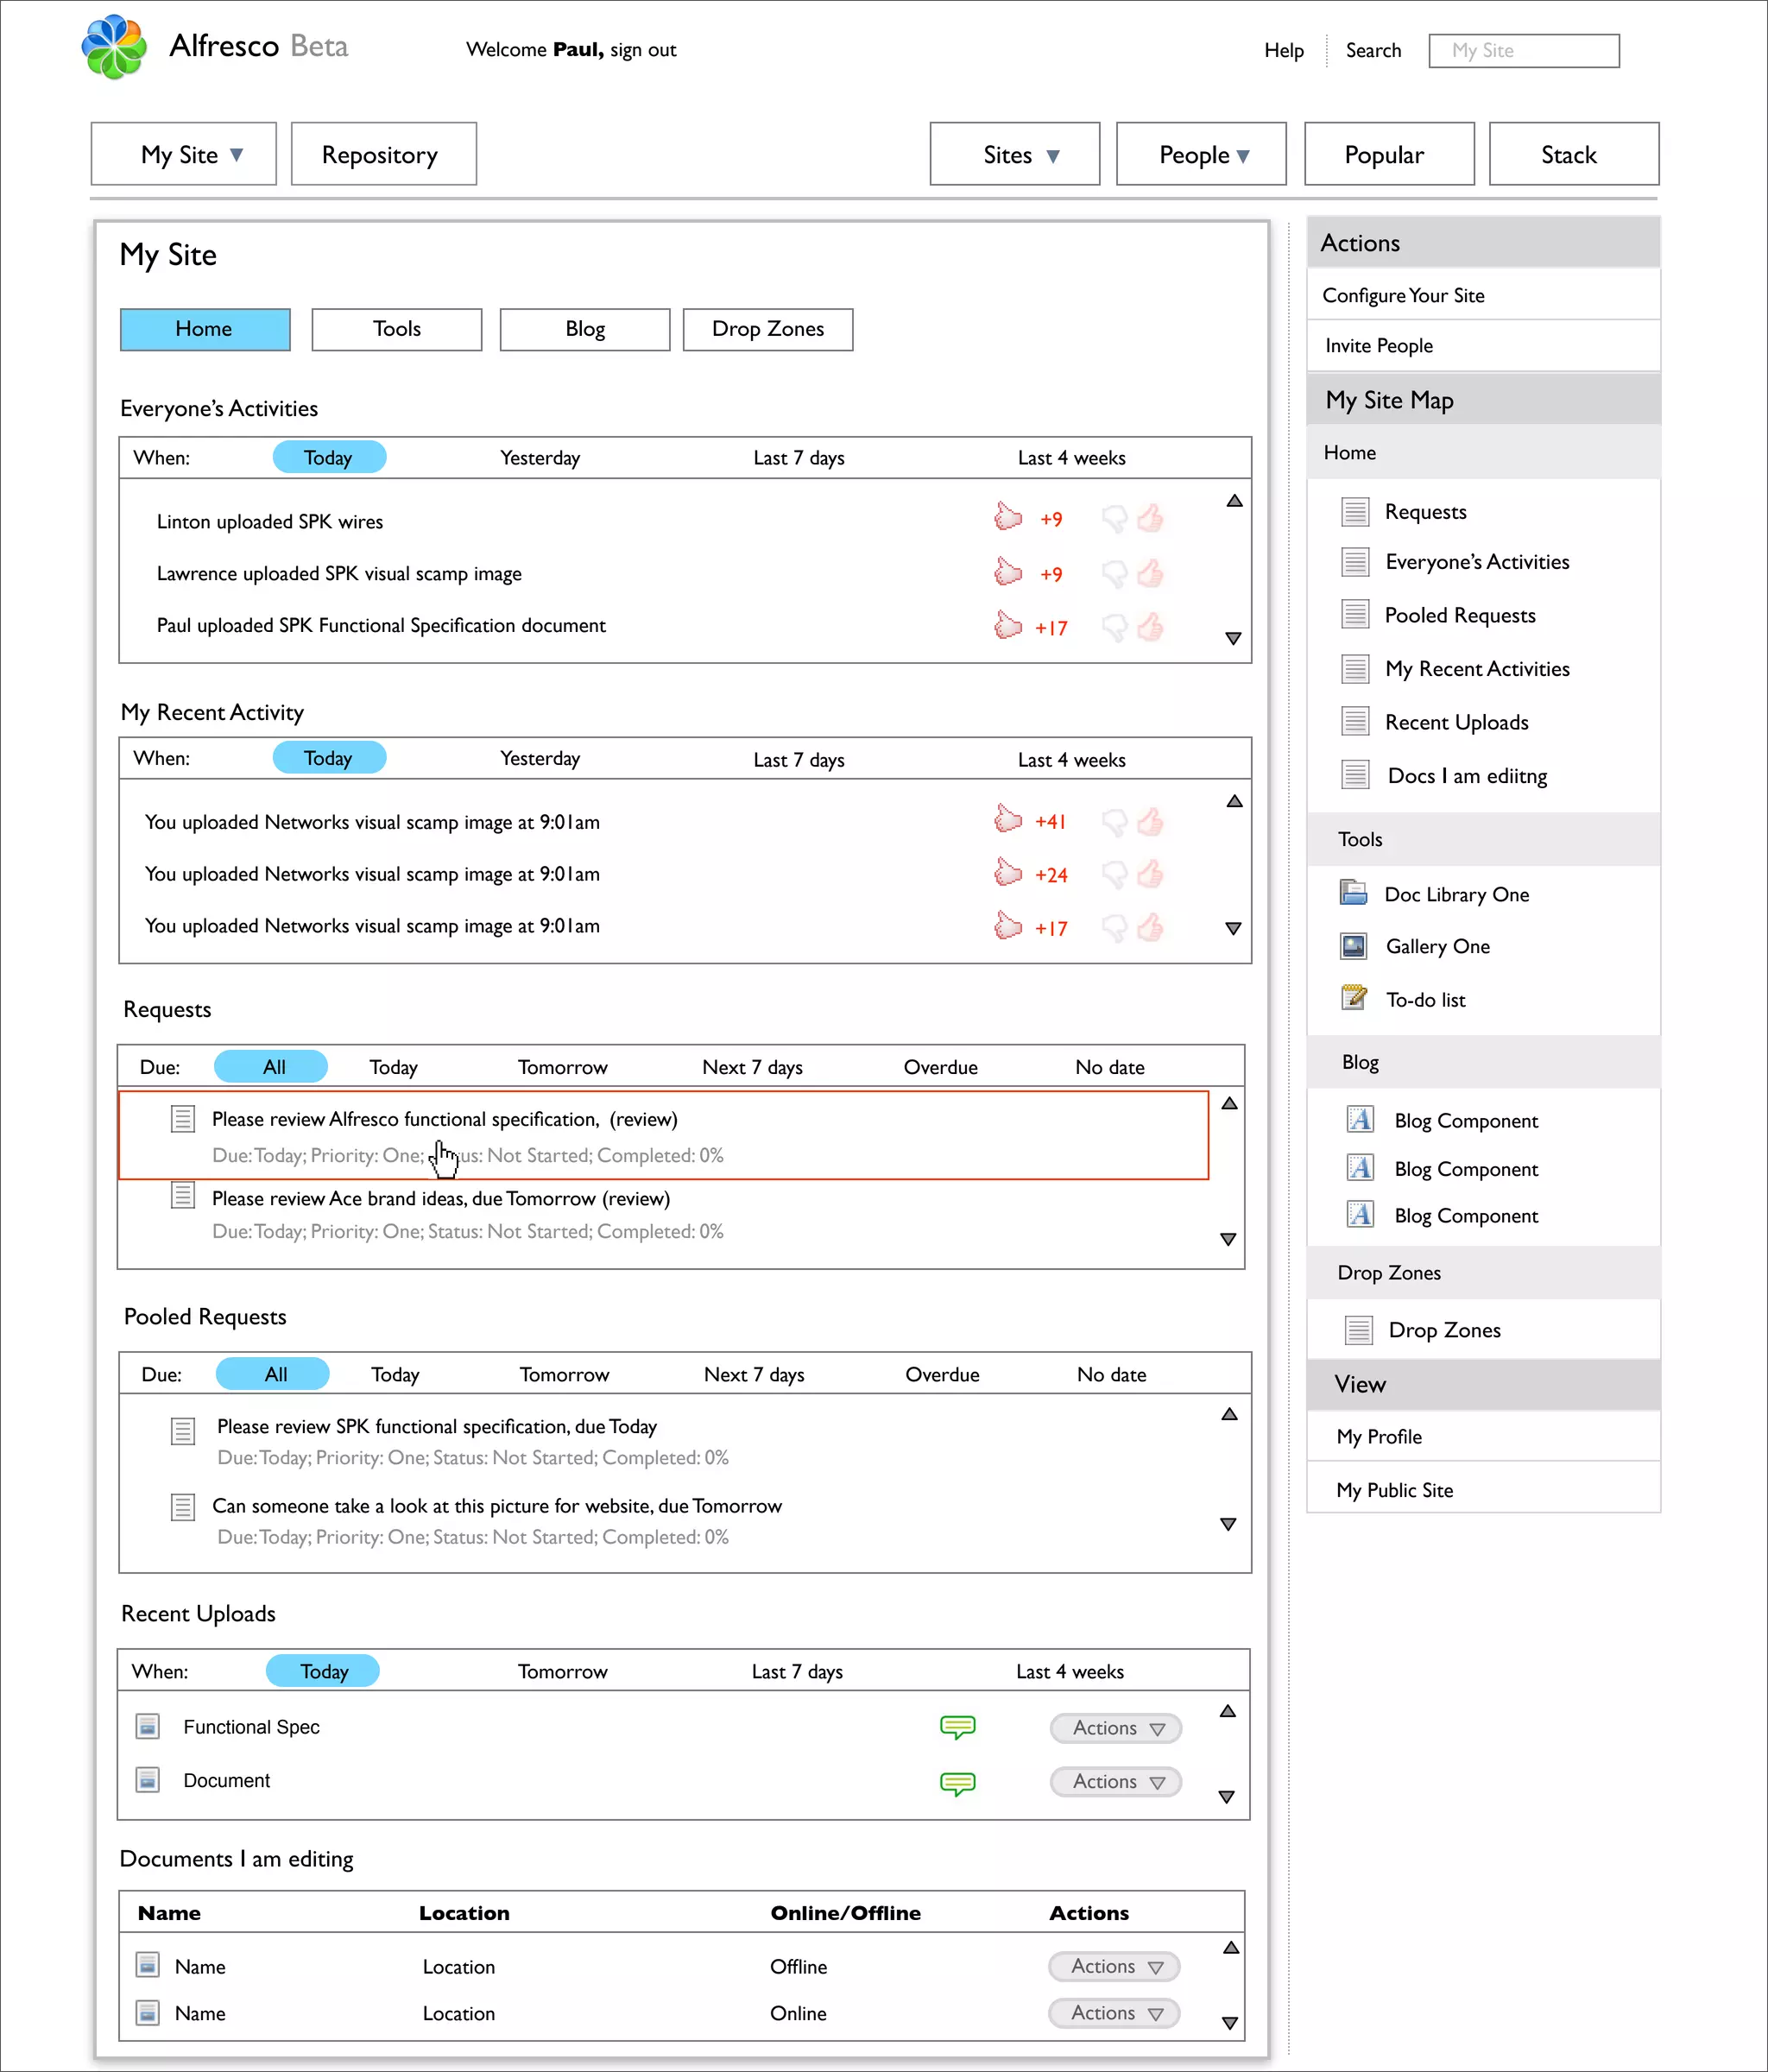Open the Repository menu
This screenshot has height=2072, width=1768.
click(x=384, y=154)
